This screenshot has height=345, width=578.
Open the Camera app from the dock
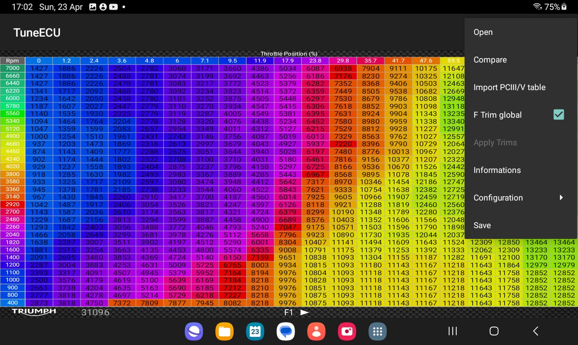pos(347,331)
